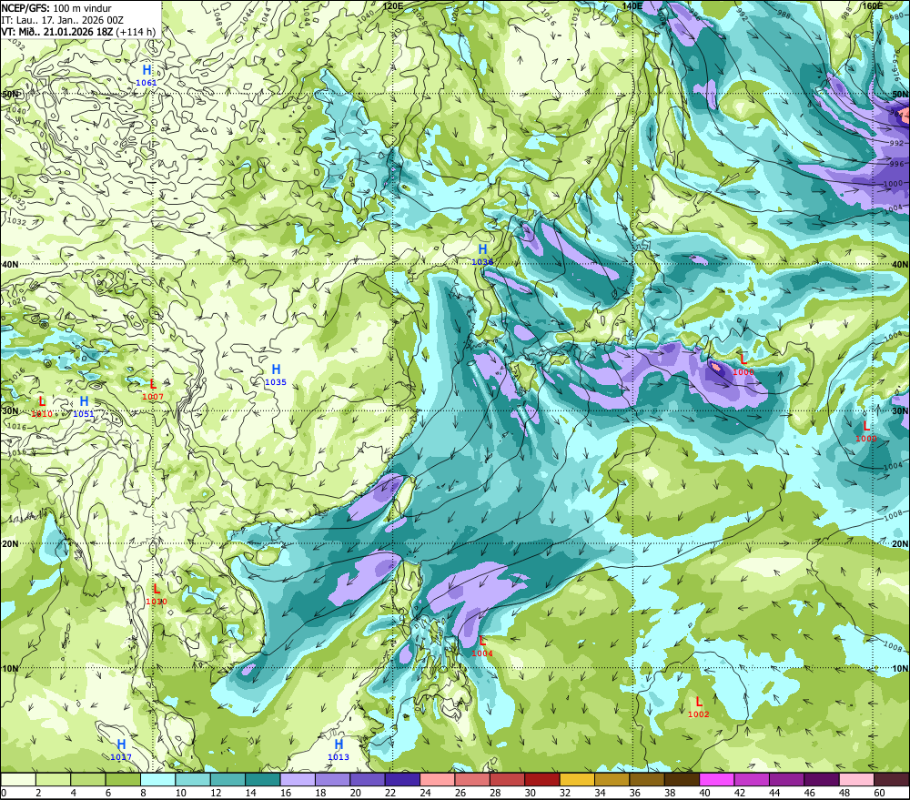Select the H 1061 high pressure marker
Screen dimensions: 910x800
(147, 75)
